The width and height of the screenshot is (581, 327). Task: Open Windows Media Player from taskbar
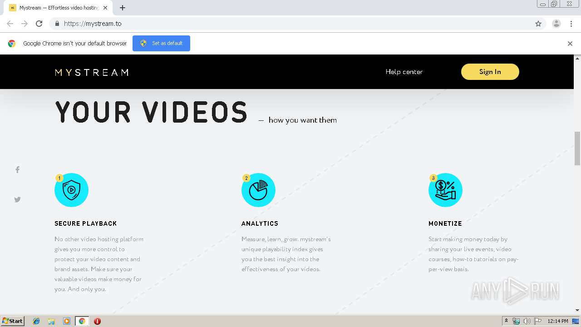click(67, 321)
